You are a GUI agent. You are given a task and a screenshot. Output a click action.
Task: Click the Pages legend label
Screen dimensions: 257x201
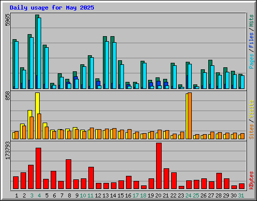pyautogui.click(x=251, y=61)
